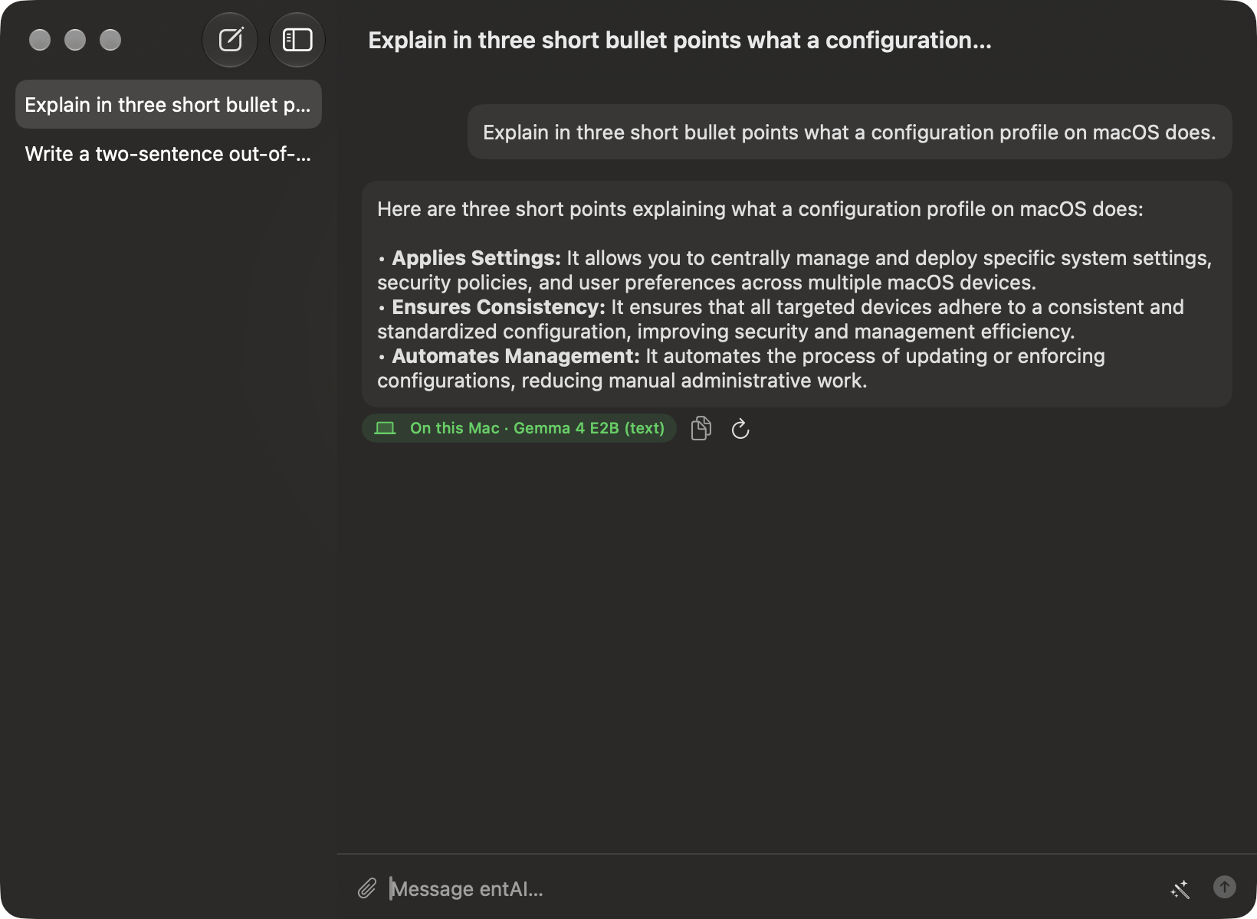Regenerate the assistant response
Image resolution: width=1257 pixels, height=919 pixels.
[x=740, y=429]
